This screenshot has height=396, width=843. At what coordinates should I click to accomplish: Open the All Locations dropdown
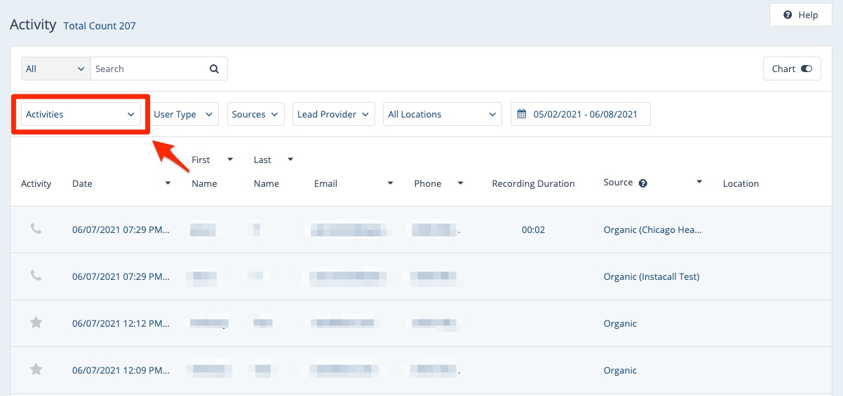point(442,114)
